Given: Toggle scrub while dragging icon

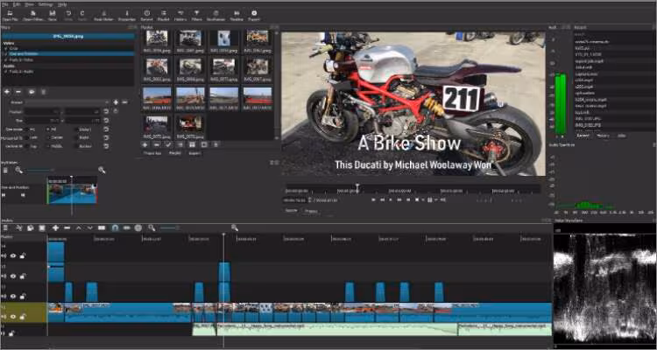Looking at the screenshot, I should point(126,228).
